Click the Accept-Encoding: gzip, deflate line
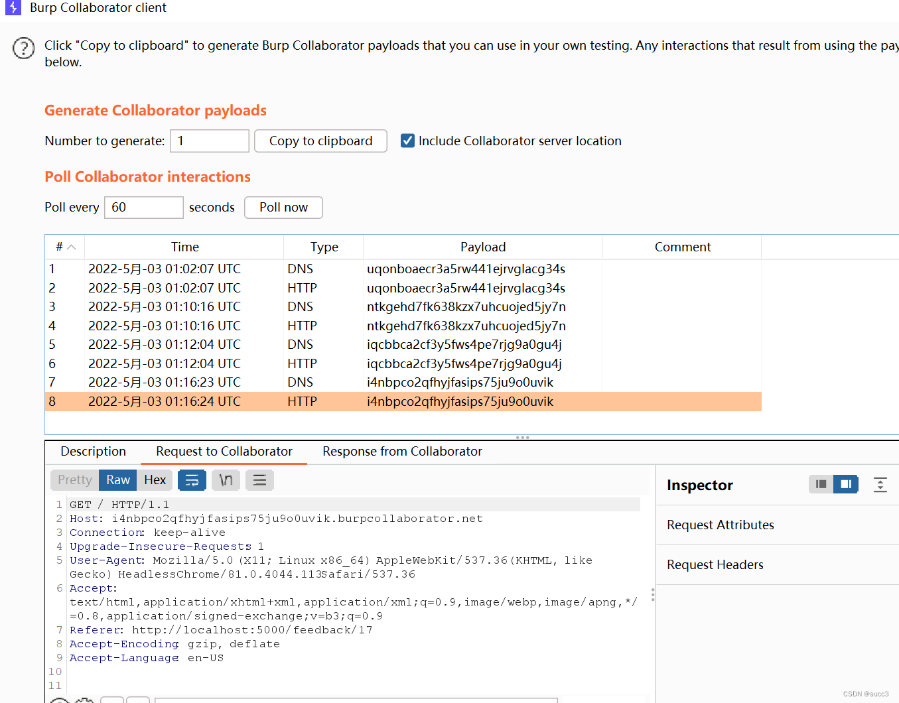This screenshot has width=899, height=703. point(174,644)
